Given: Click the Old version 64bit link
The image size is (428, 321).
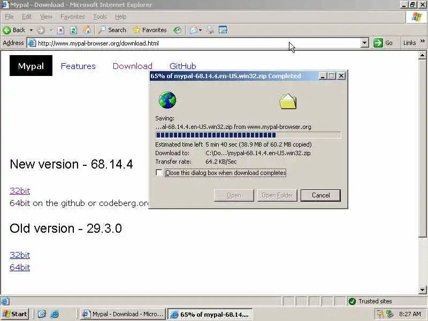Looking at the screenshot, I should pos(20,267).
